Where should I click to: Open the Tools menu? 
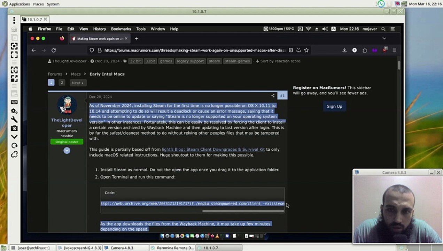click(x=141, y=29)
